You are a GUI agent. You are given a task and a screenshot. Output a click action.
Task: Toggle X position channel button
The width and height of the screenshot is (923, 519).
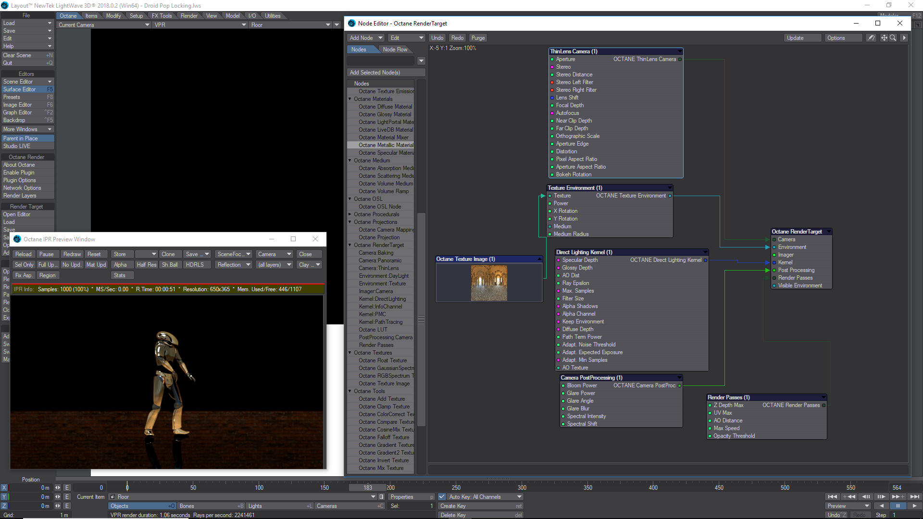[x=4, y=488]
